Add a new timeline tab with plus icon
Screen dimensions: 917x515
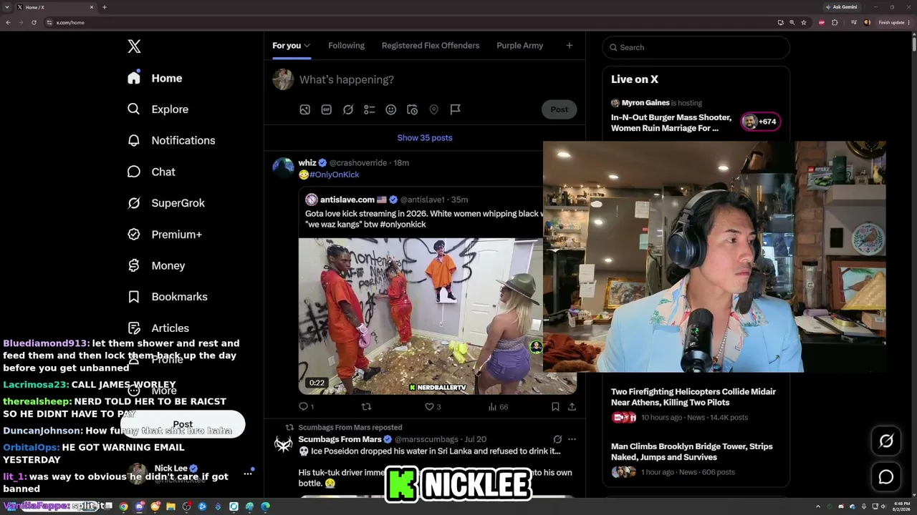coord(570,46)
